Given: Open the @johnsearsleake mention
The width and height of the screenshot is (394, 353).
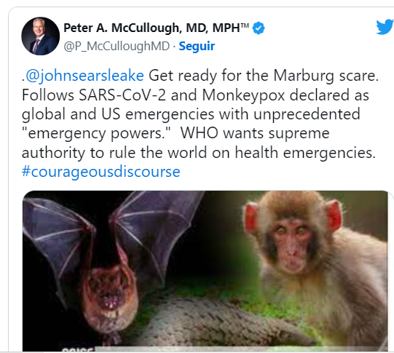Looking at the screenshot, I should pos(85,75).
